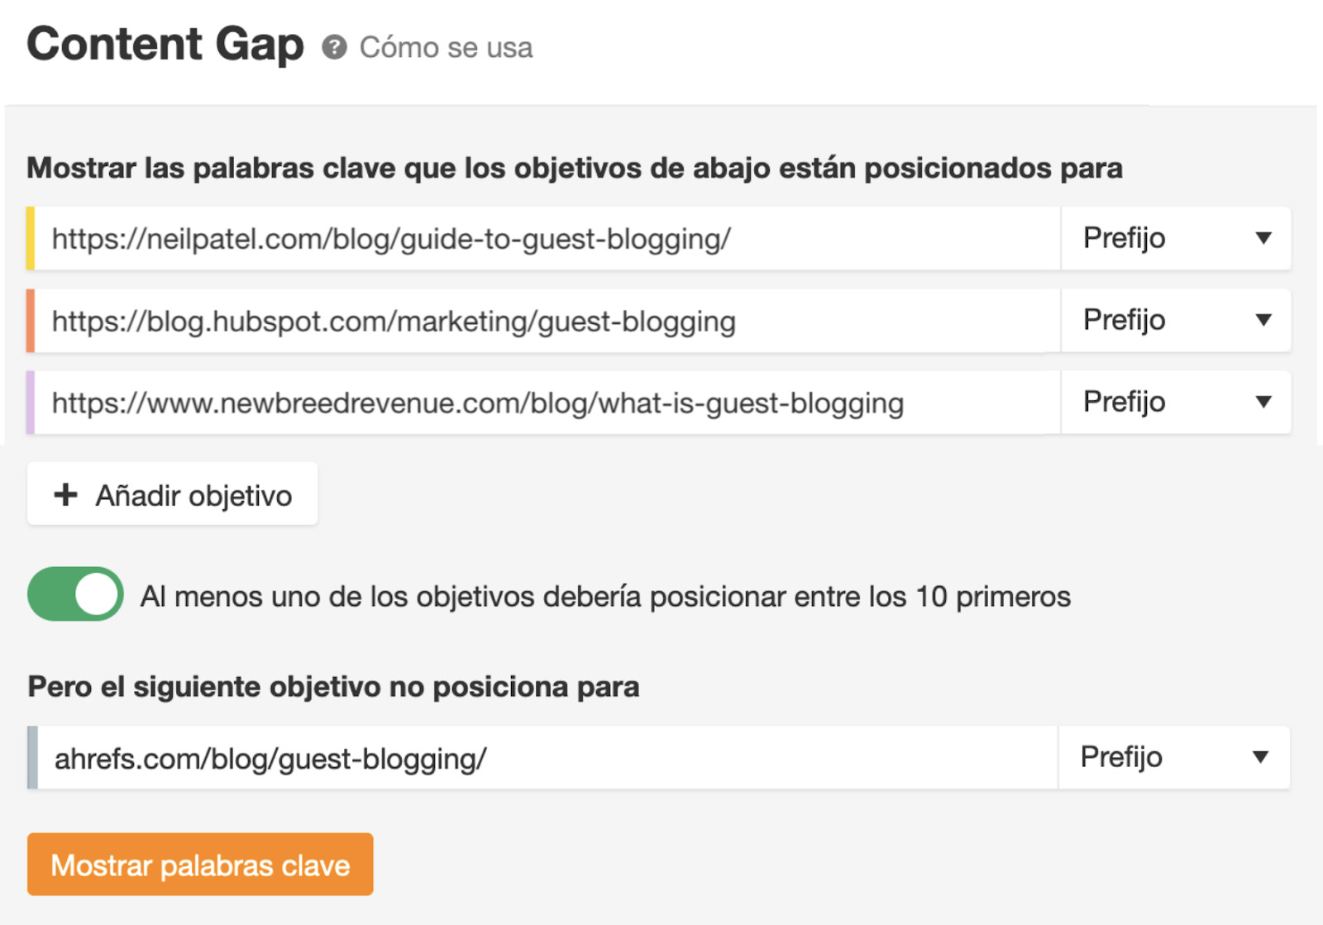Viewport: 1323px width, 925px height.
Task: Click the neilpatel.com URL input field
Action: (546, 239)
